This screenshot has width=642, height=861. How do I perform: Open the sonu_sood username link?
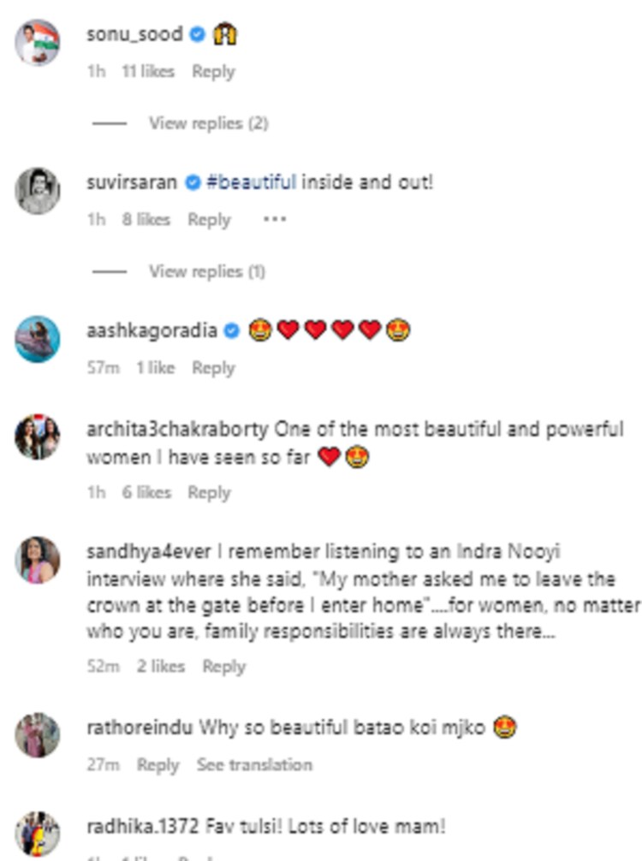click(134, 34)
